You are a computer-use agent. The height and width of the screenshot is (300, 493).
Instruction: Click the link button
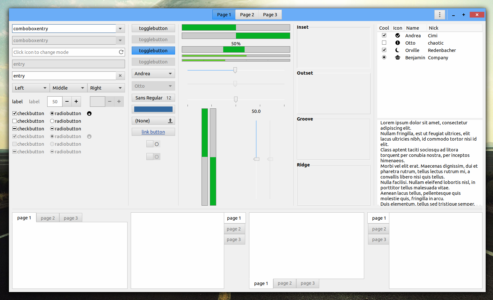153,132
